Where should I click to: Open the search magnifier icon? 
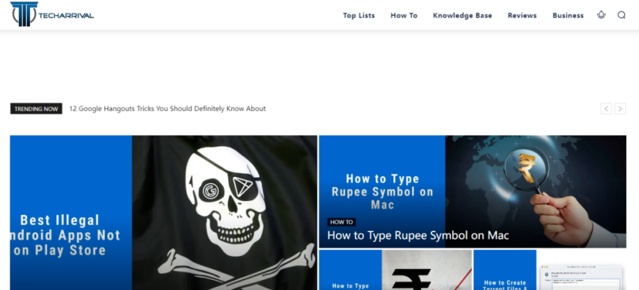tap(622, 15)
